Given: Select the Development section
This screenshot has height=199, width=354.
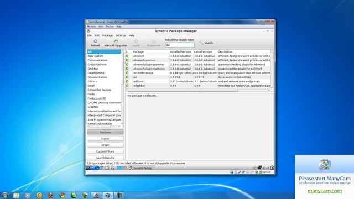Looking at the screenshot, I should point(104,73).
